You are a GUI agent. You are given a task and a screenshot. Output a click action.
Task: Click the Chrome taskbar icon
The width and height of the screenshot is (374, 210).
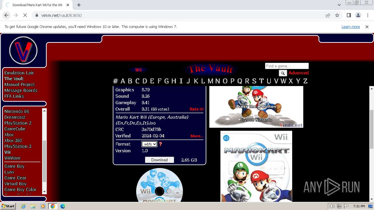tap(53, 206)
